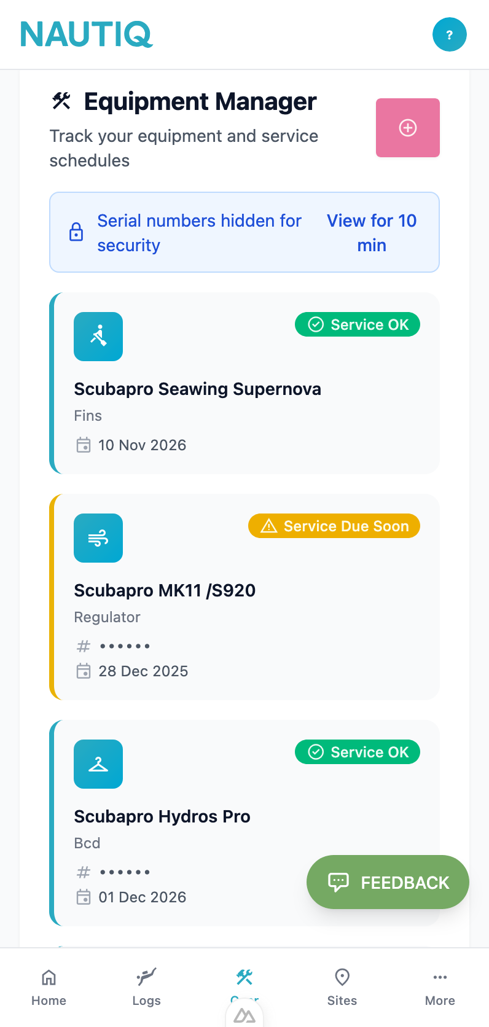489x1027 pixels.
Task: Click hidden serial number dots on Hydros Pro
Action: 125,872
